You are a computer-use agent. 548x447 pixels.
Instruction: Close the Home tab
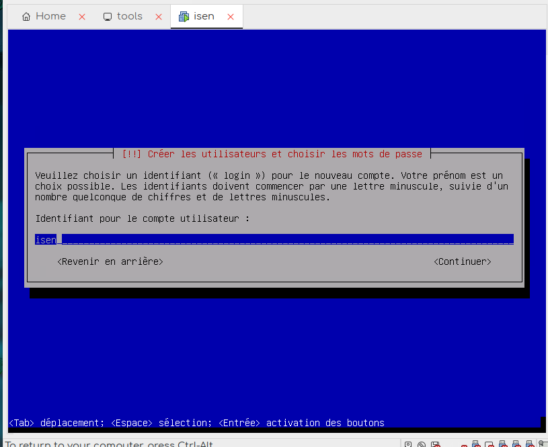pyautogui.click(x=82, y=17)
